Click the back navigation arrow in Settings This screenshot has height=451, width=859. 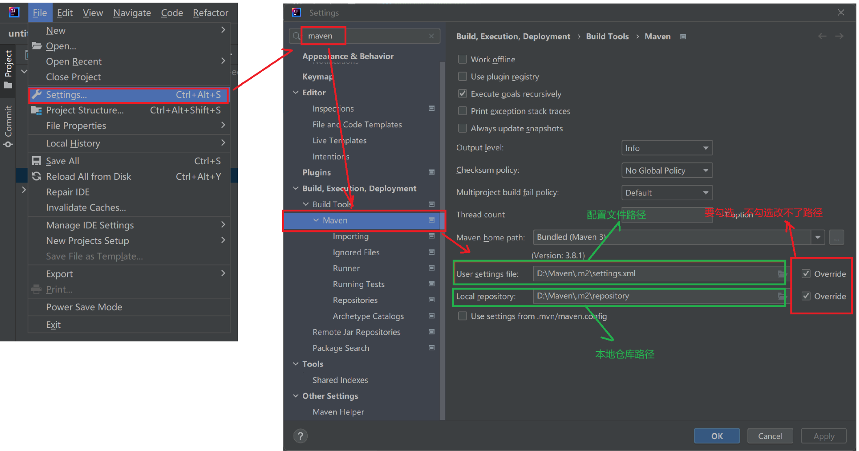(x=822, y=37)
